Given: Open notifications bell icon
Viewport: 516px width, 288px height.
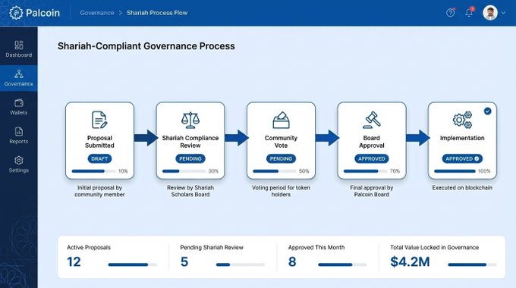Looking at the screenshot, I should click(469, 12).
